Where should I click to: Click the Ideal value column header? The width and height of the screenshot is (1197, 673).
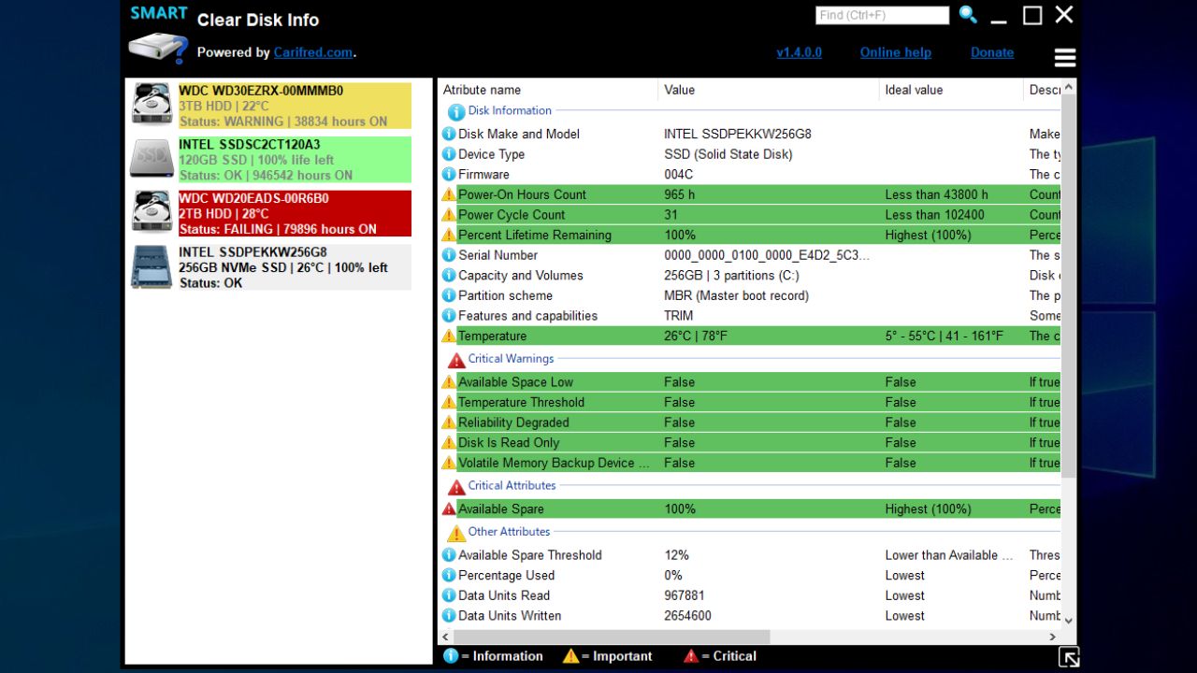pyautogui.click(x=952, y=90)
